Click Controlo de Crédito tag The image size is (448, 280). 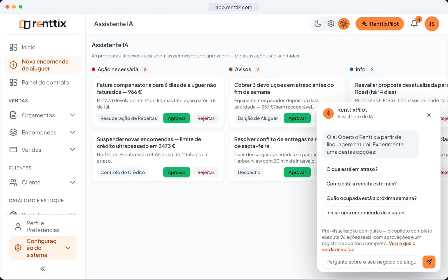[x=123, y=172]
